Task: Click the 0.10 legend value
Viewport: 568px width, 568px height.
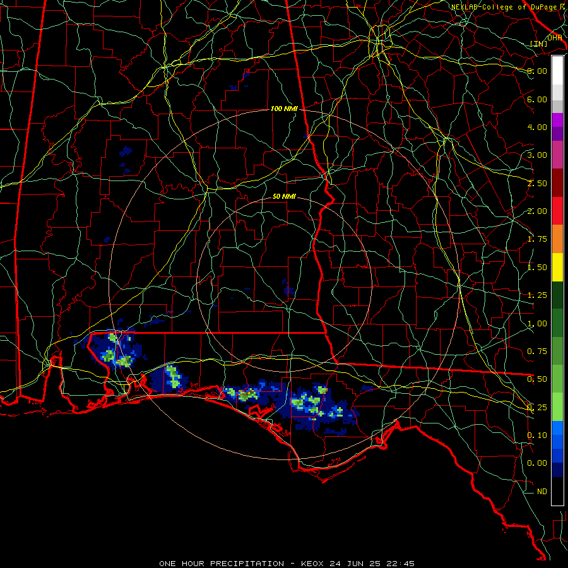Action: click(x=537, y=435)
